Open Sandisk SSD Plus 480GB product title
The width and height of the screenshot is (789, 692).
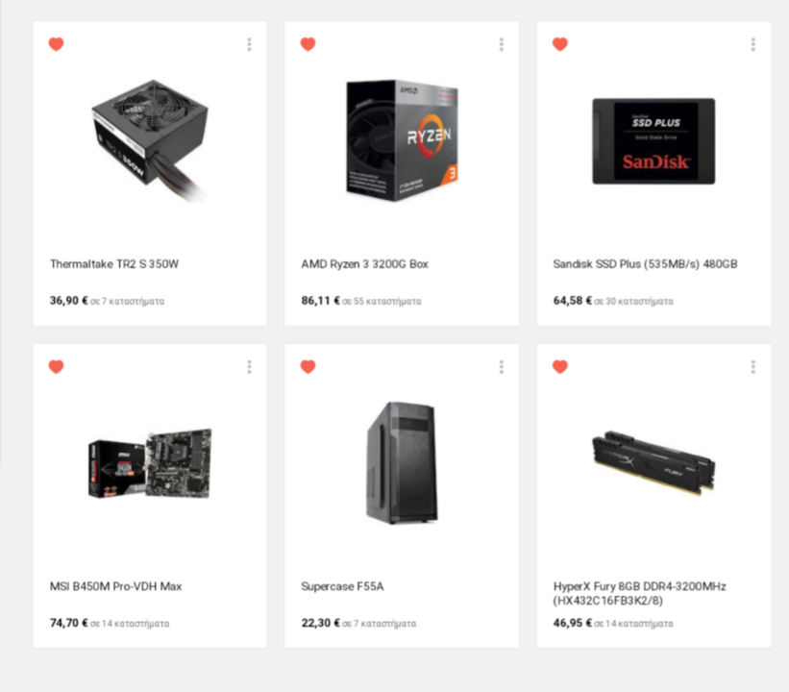coord(645,264)
